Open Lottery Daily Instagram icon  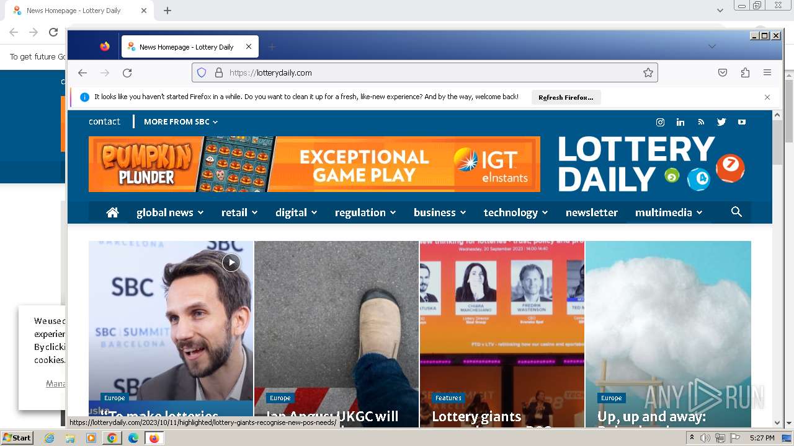[x=660, y=122]
